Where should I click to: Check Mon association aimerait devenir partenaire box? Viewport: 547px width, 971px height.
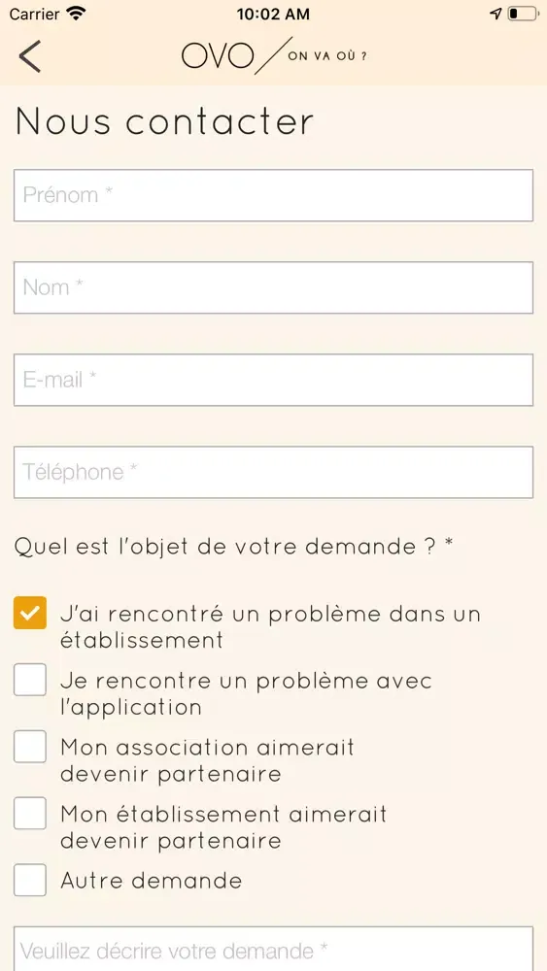click(30, 747)
